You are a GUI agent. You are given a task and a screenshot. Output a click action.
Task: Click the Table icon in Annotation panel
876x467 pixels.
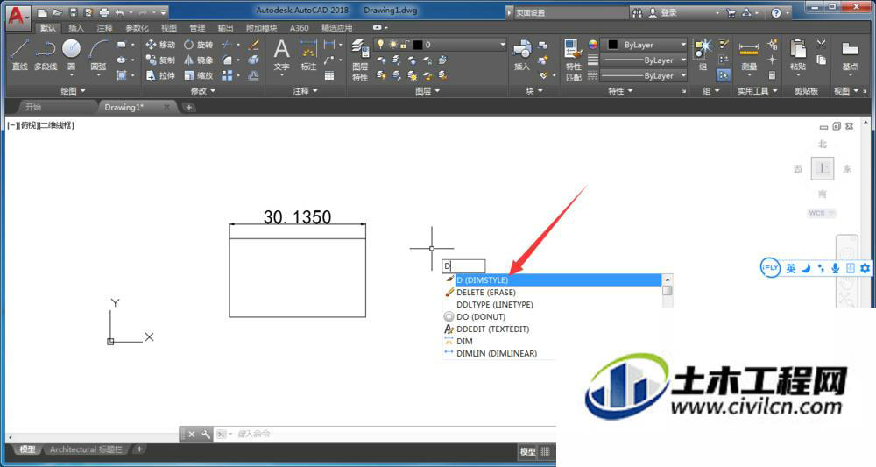pyautogui.click(x=329, y=75)
